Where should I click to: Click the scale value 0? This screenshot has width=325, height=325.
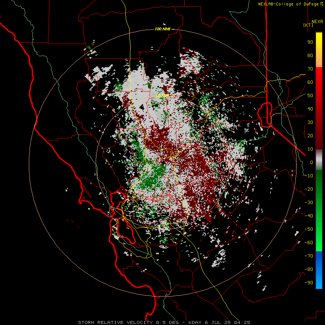pos(312,162)
